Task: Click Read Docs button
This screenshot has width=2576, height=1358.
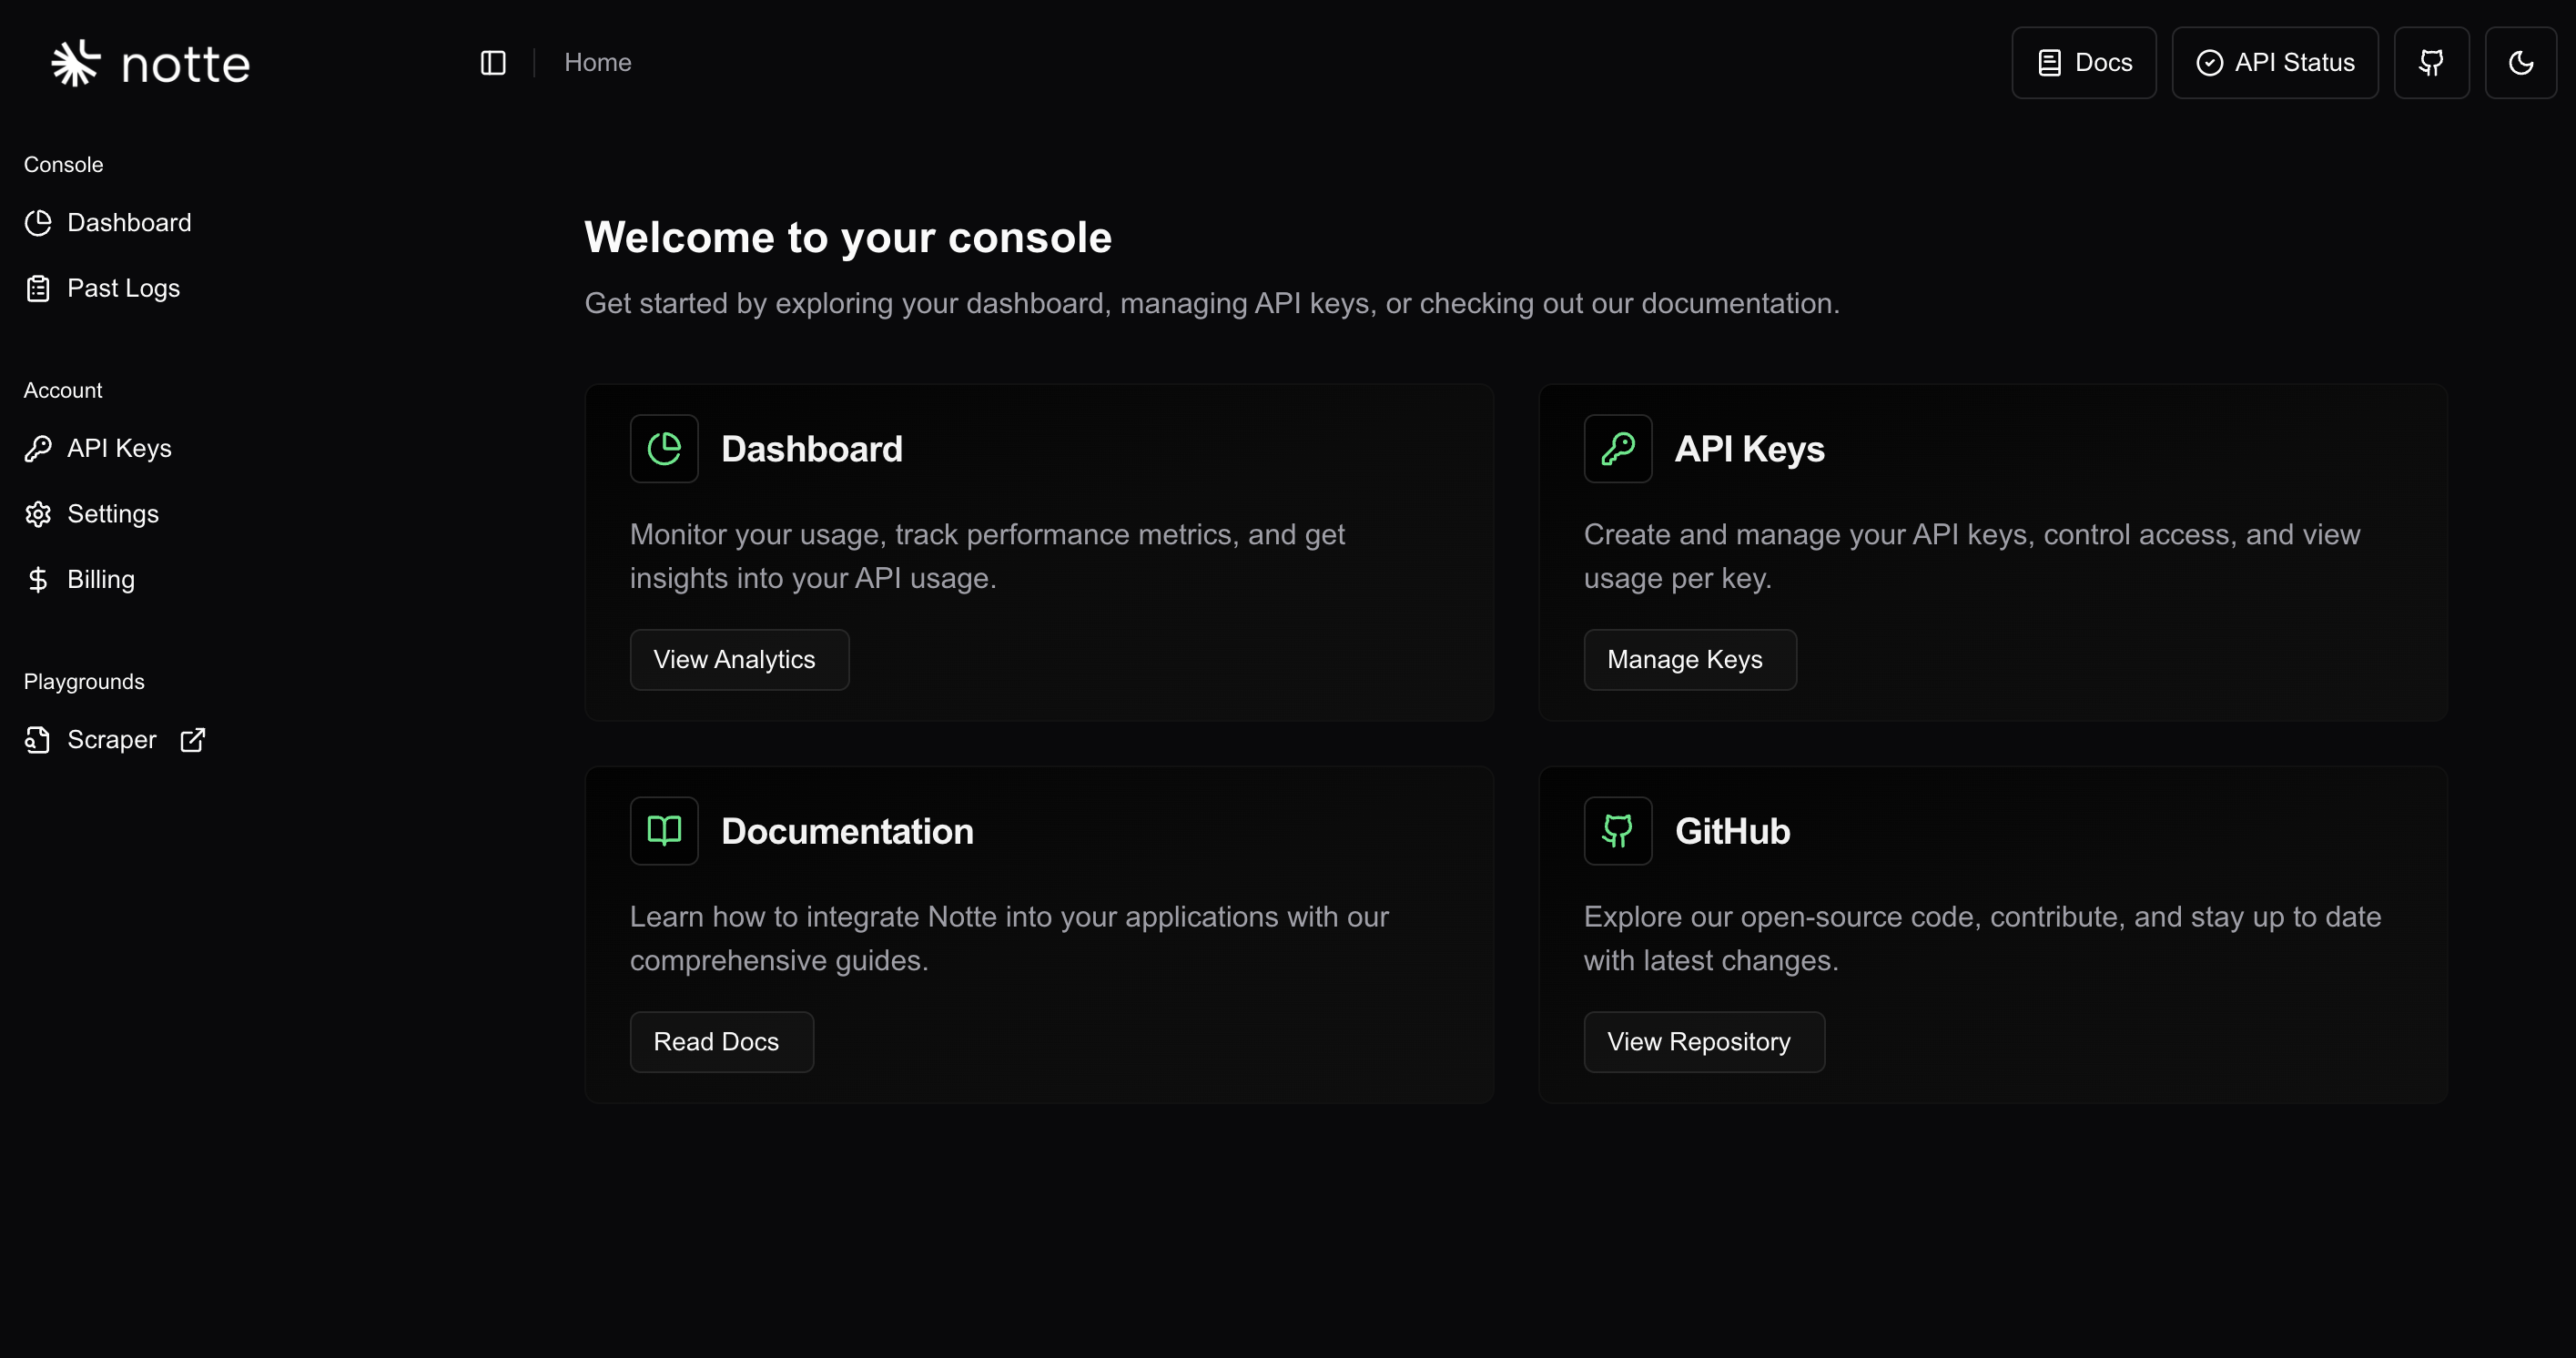Action: point(722,1042)
